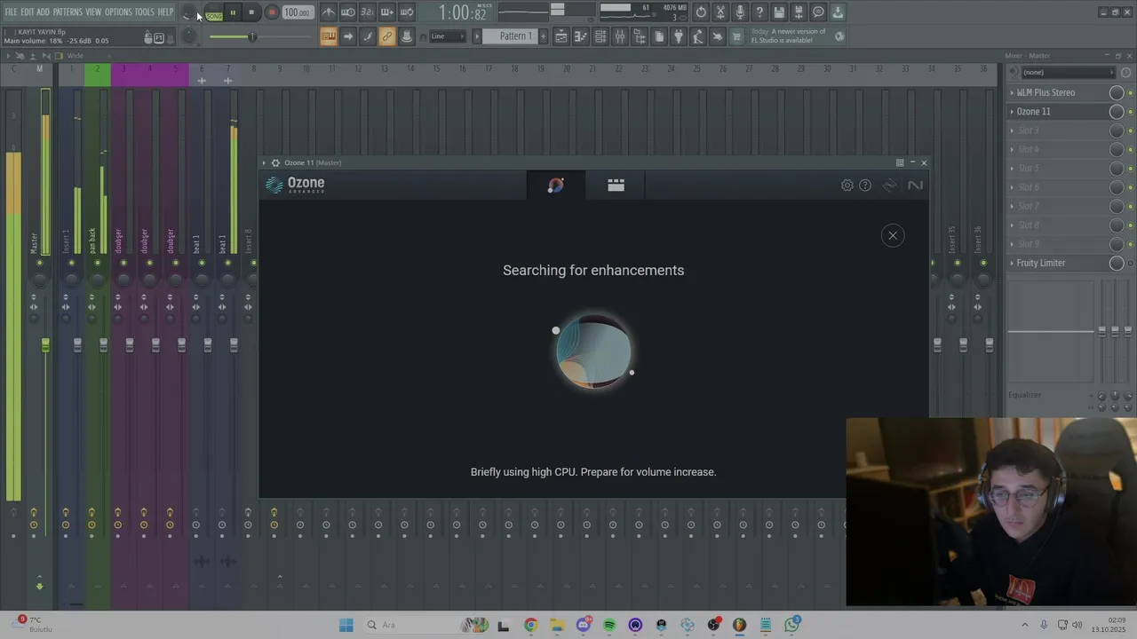The width and height of the screenshot is (1137, 639).
Task: Click the Ozone help question icon
Action: click(x=865, y=185)
